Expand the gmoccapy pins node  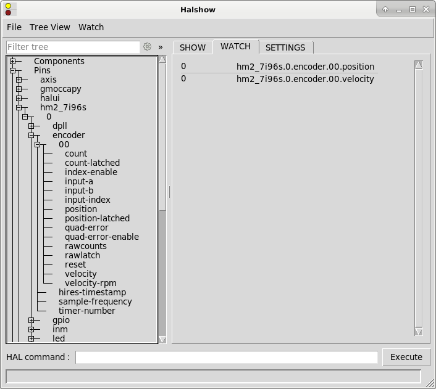point(19,89)
